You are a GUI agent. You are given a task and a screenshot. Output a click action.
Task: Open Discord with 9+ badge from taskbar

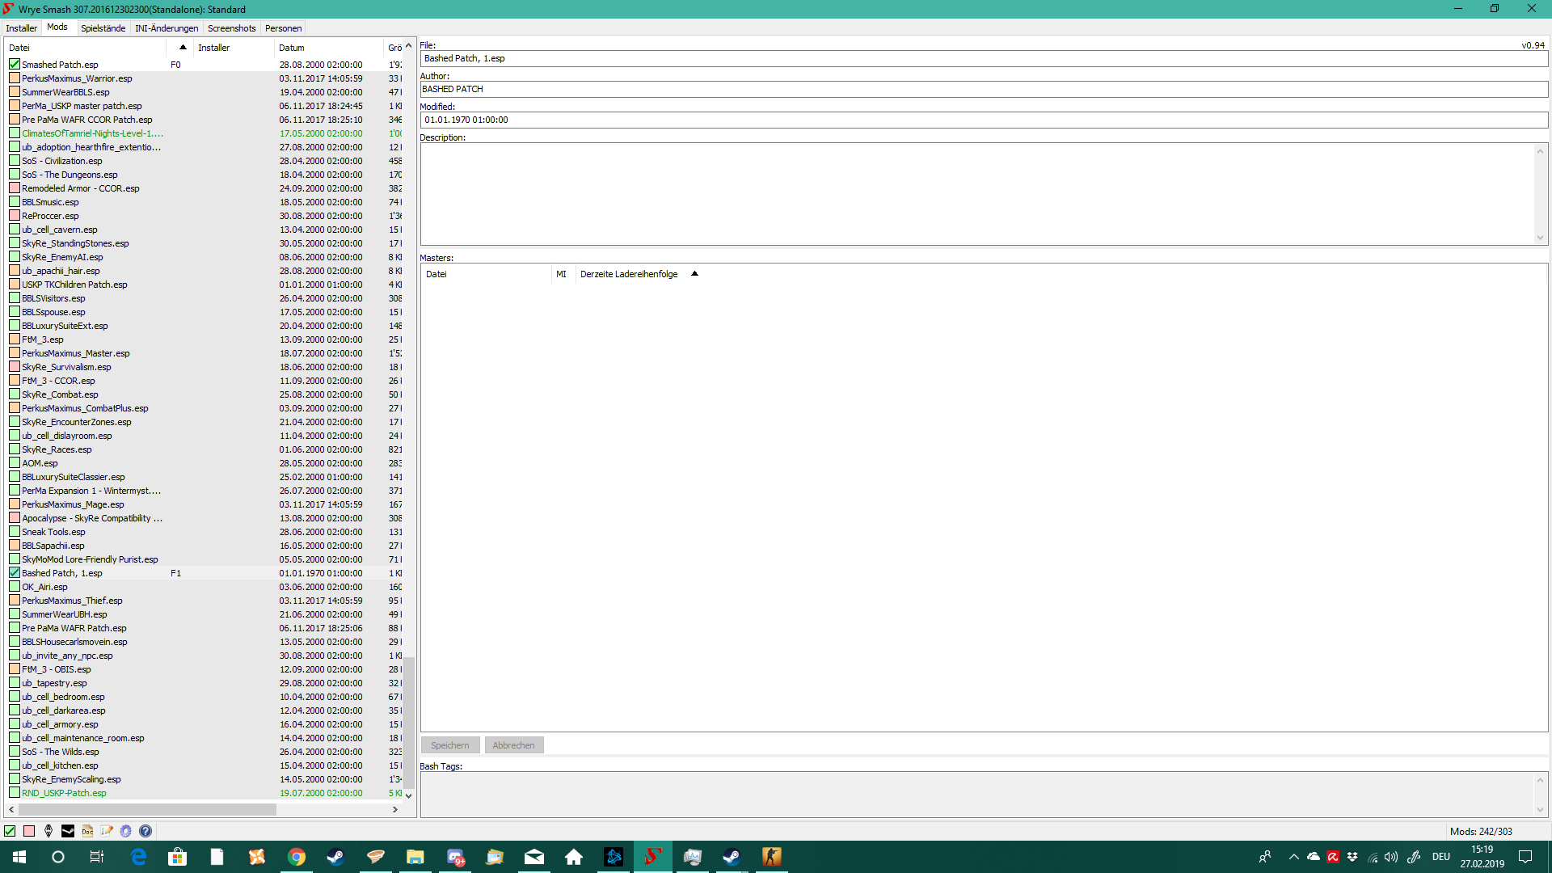(x=455, y=857)
